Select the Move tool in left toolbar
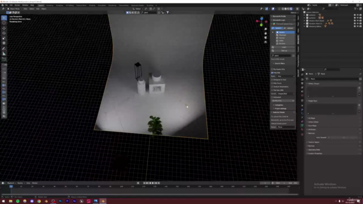363x204 pixels. pyautogui.click(x=4, y=28)
